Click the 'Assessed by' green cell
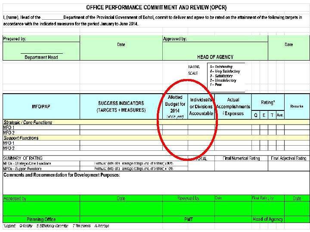Image resolution: width=310 pixels, height=232 pixels. tap(41, 198)
